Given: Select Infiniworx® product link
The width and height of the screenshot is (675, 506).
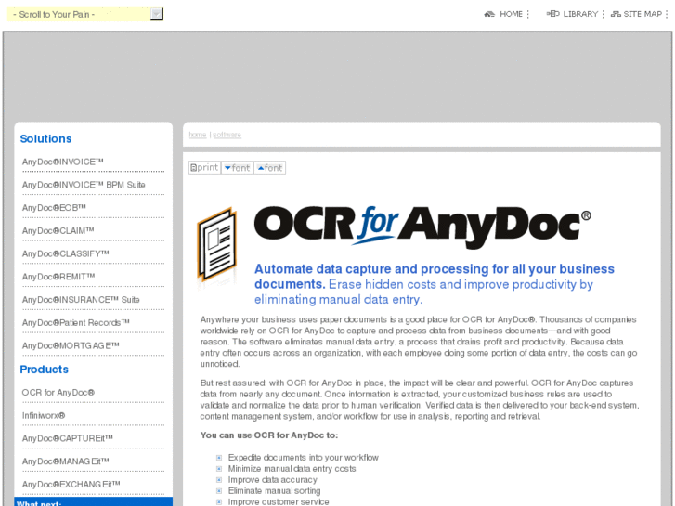Looking at the screenshot, I should point(44,416).
